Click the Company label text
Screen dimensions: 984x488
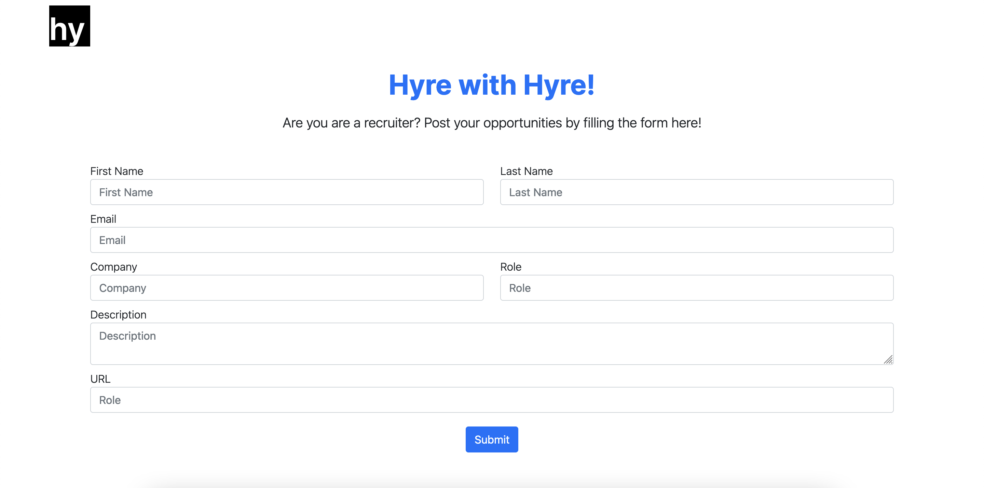113,267
